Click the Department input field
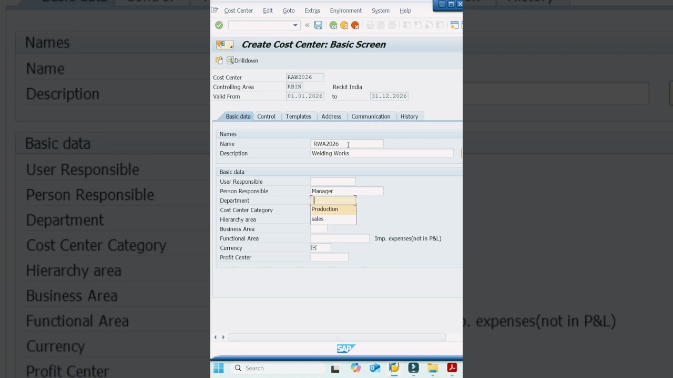 (333, 200)
